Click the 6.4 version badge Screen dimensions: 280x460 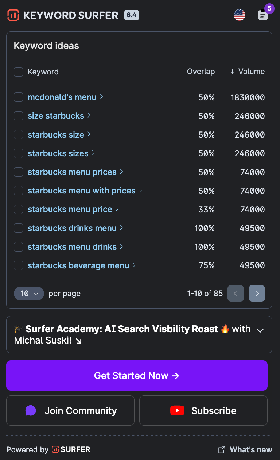click(131, 15)
